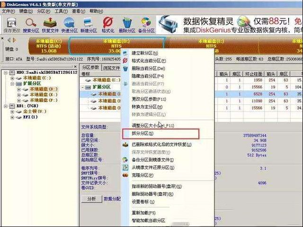Image resolution: width=303 pixels, height=227 pixels.
Task: Open the 硬盘(D) menu
Action: pyautogui.click(x=26, y=11)
